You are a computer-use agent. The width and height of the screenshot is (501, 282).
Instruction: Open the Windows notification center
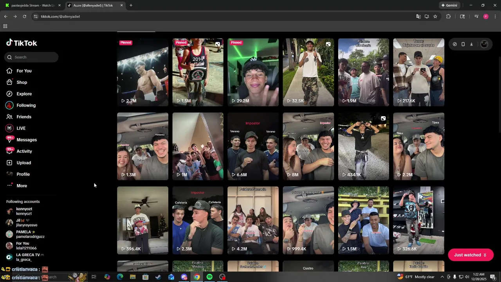point(493,277)
